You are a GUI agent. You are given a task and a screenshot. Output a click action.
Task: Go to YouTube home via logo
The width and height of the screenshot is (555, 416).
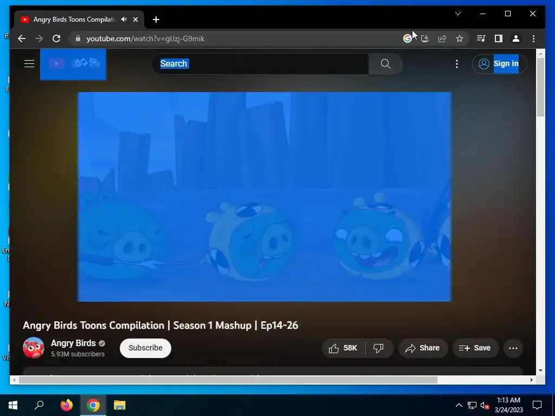tap(73, 64)
